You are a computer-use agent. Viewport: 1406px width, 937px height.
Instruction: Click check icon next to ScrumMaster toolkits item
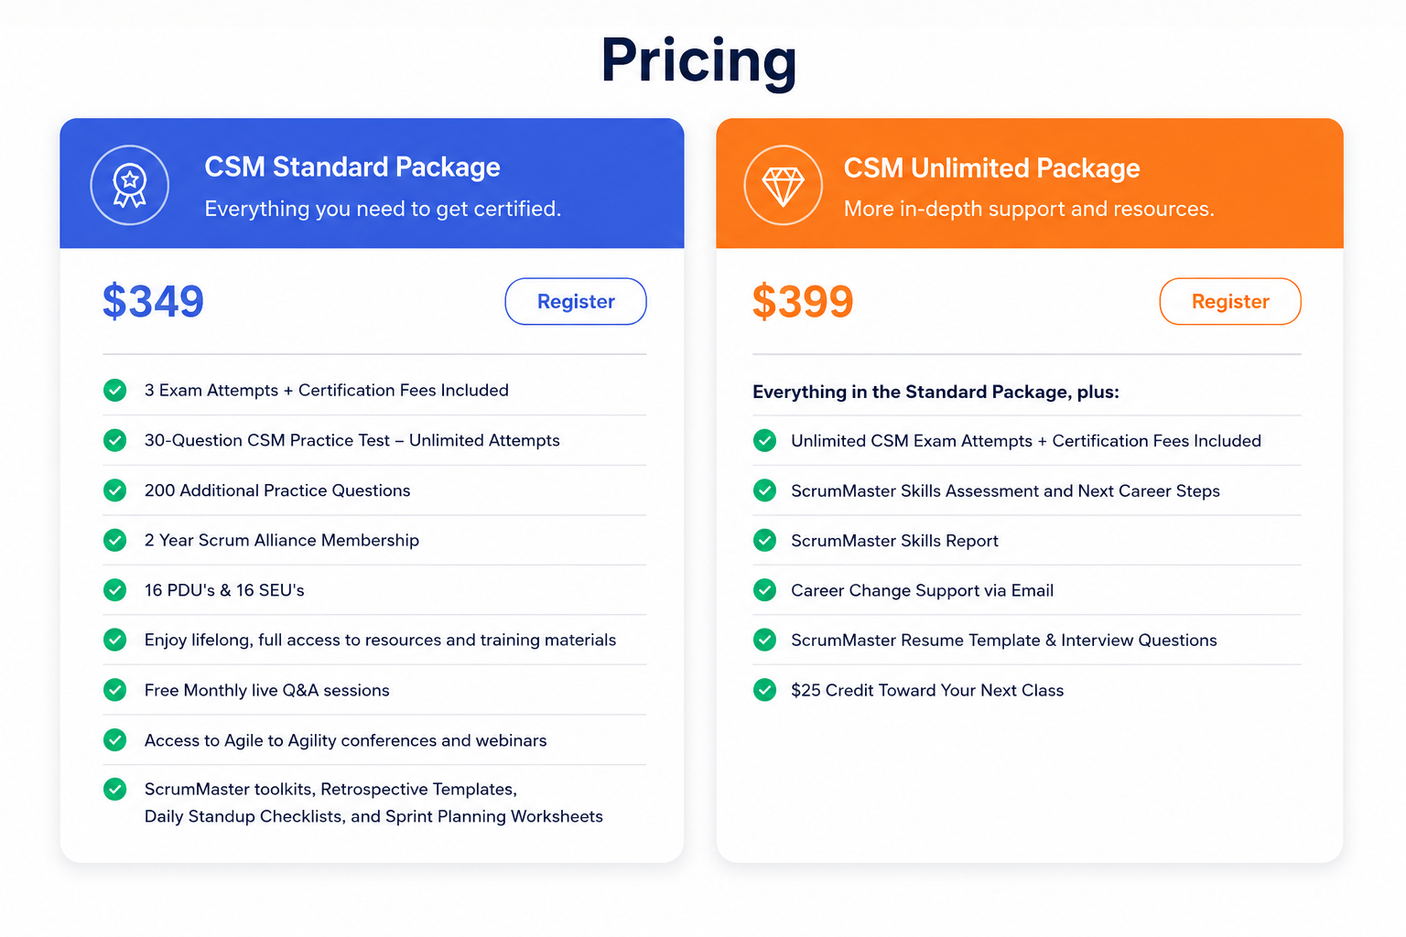115,789
